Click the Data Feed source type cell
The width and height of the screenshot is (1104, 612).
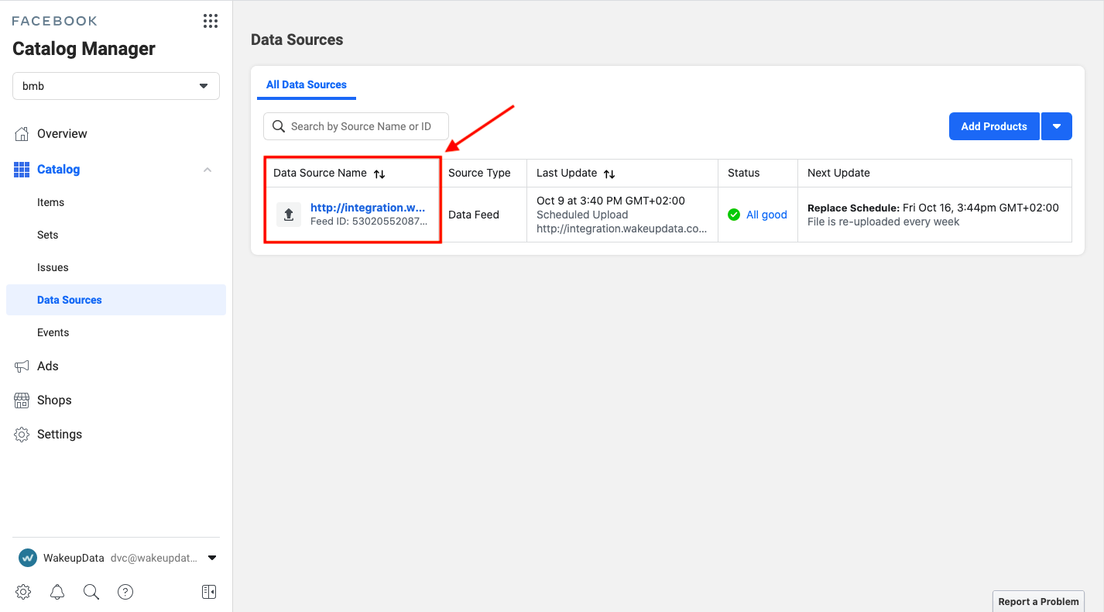(x=474, y=215)
